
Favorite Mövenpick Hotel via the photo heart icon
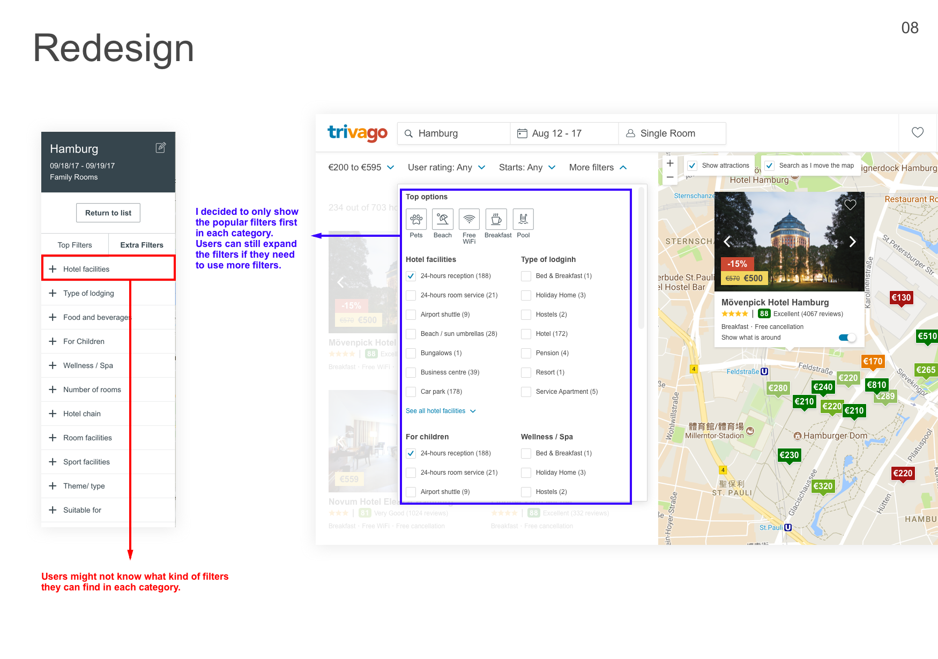pyautogui.click(x=850, y=205)
